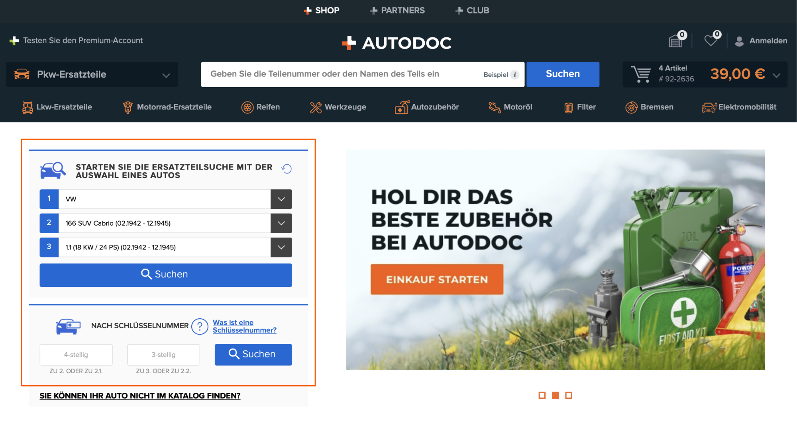Click the Schlüsselnummer question mark icon
Viewport: 797px width, 421px height.
200,326
